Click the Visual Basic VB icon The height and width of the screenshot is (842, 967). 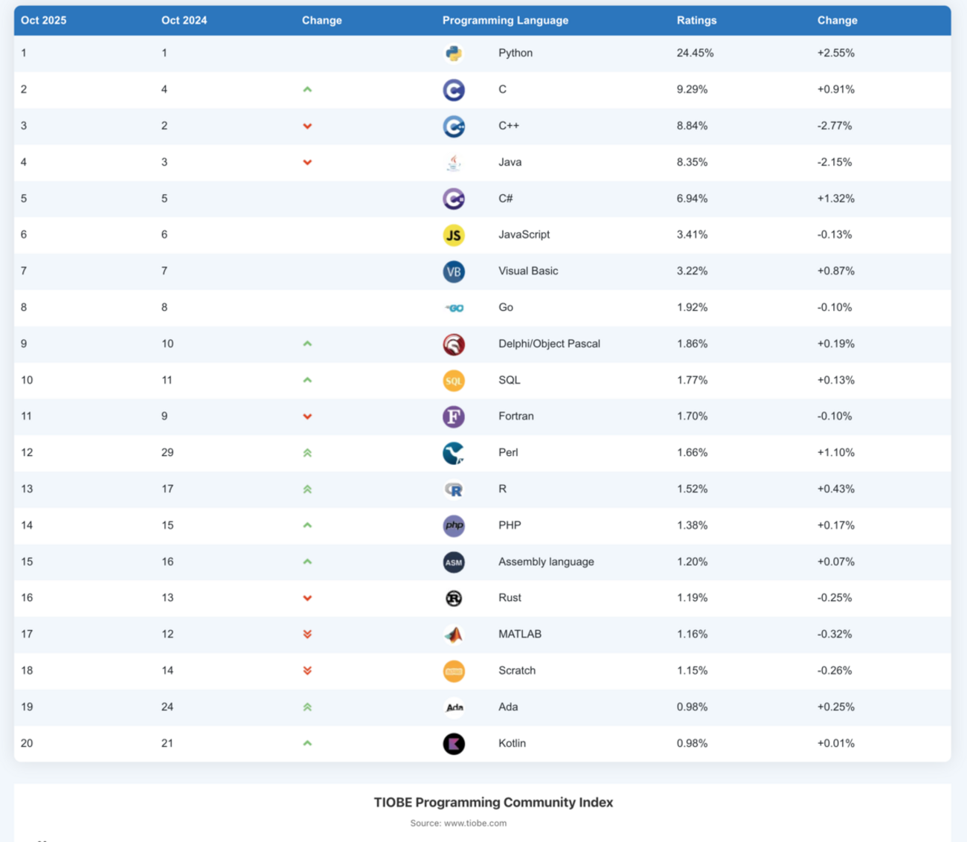(453, 271)
